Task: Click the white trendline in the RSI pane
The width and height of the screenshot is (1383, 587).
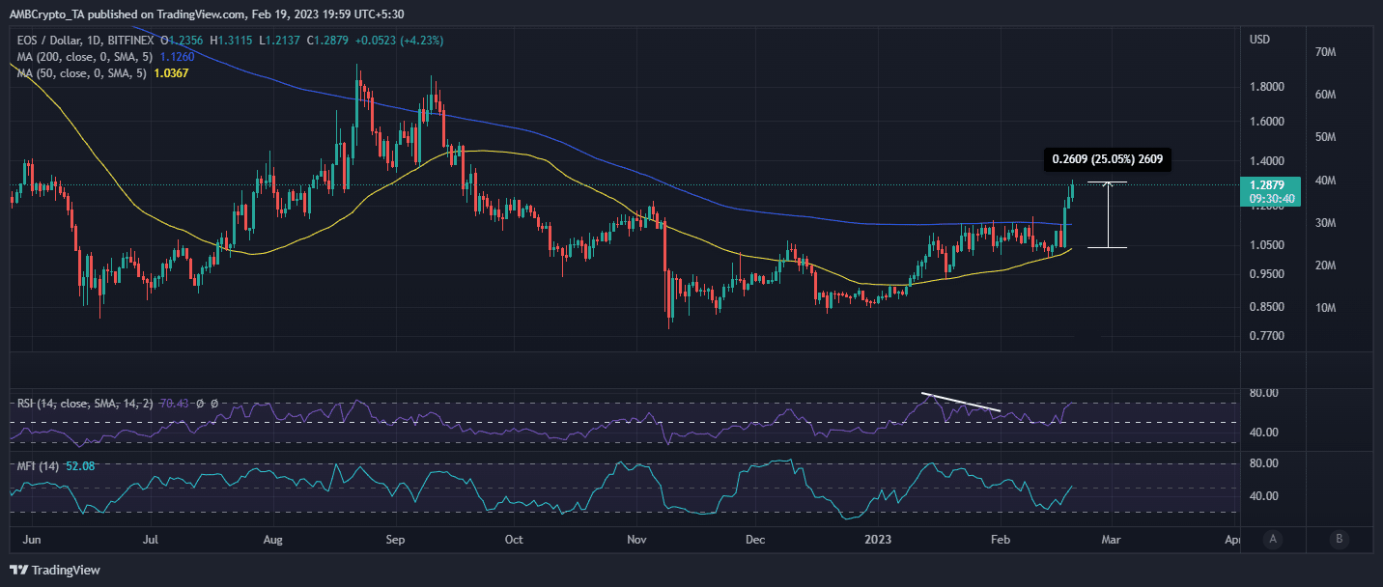Action: point(961,401)
